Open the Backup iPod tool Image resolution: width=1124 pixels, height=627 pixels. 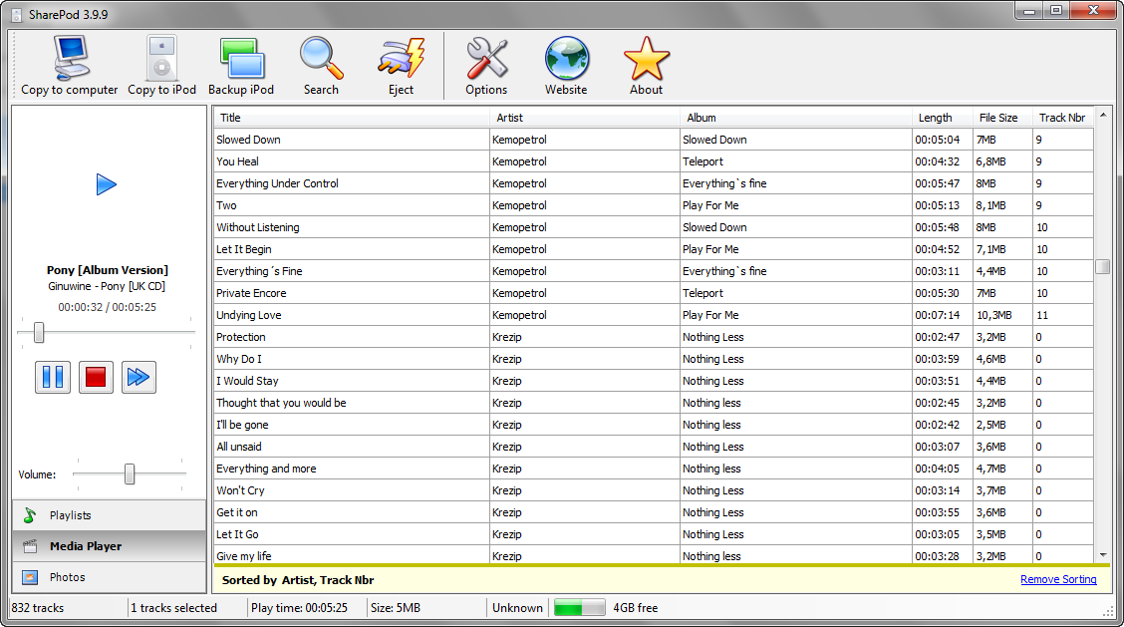click(x=241, y=58)
